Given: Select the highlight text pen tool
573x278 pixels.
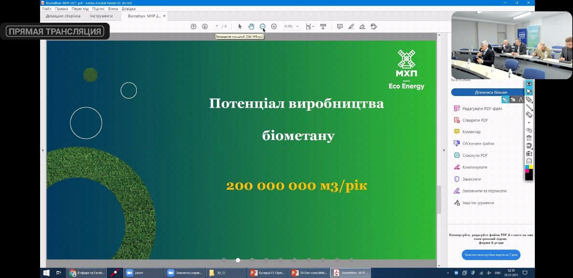Looking at the screenshot, I should 351,26.
